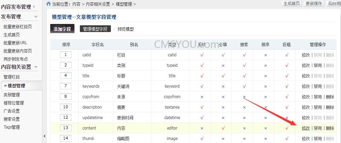
Task: Open 批量更新栏目页 in sidebar
Action: click(x=18, y=27)
